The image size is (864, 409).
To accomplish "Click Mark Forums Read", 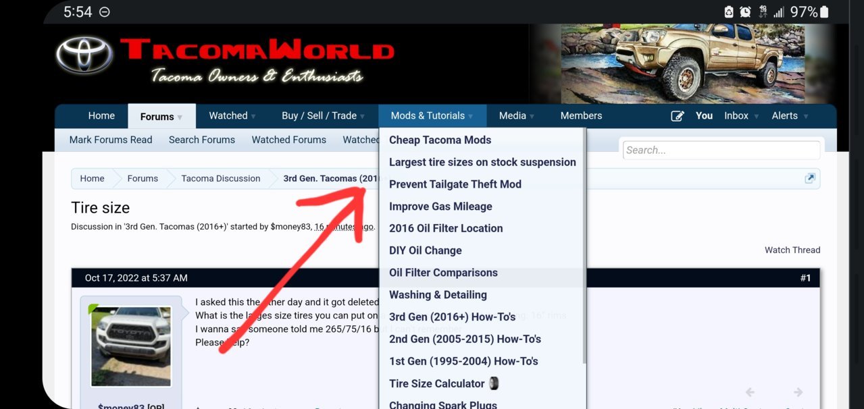I will (x=111, y=140).
